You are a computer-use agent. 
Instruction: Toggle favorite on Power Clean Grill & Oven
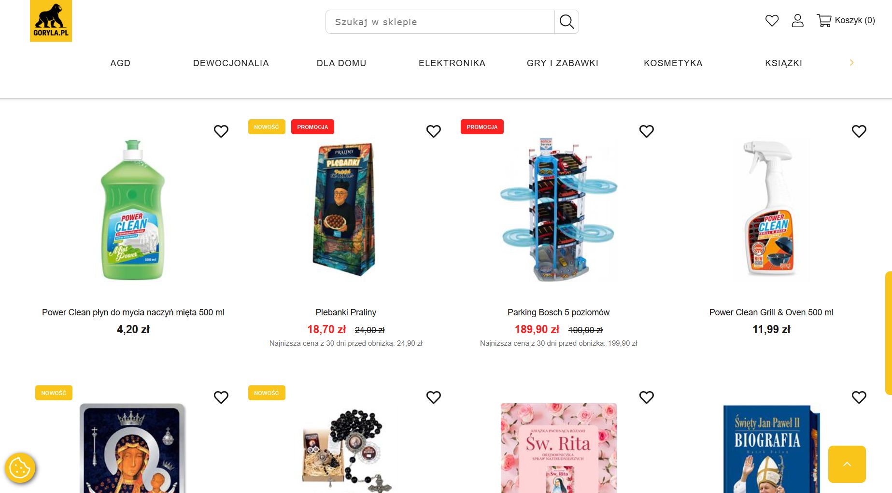click(859, 131)
